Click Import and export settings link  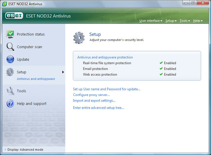(x=94, y=101)
